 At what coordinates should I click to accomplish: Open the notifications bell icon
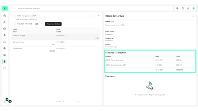click(188, 8)
